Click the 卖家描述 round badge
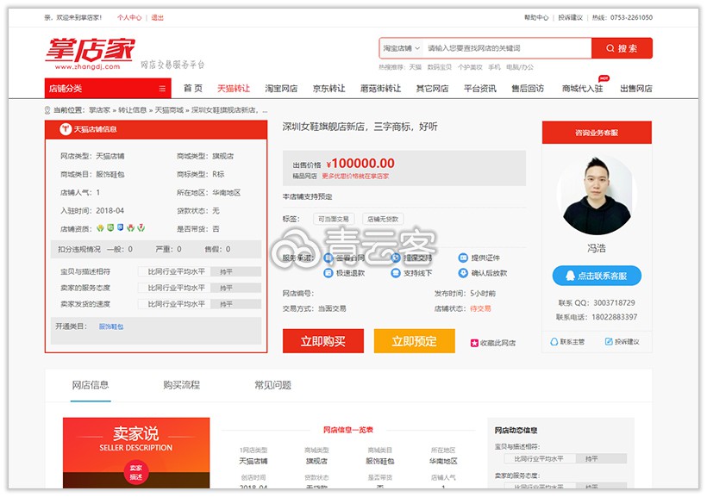The height and width of the screenshot is (497, 707). (136, 472)
